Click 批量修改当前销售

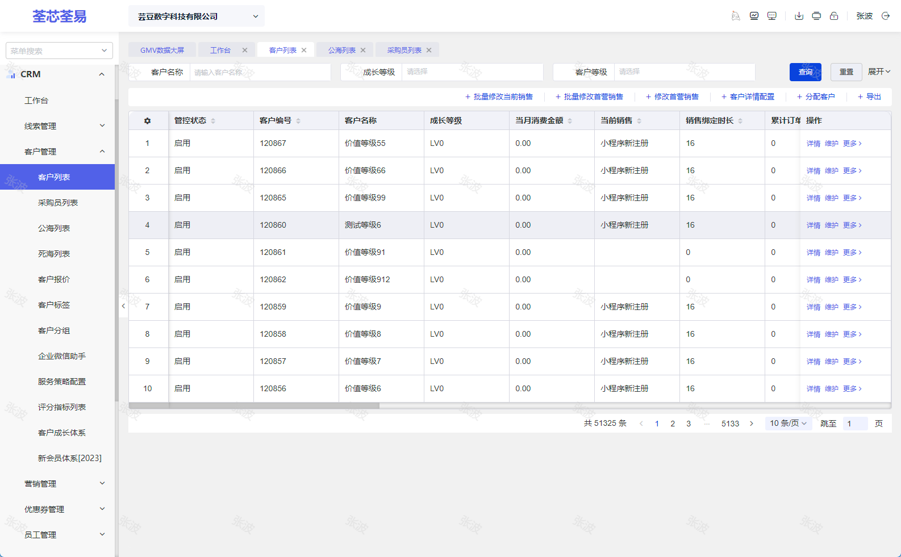point(499,97)
